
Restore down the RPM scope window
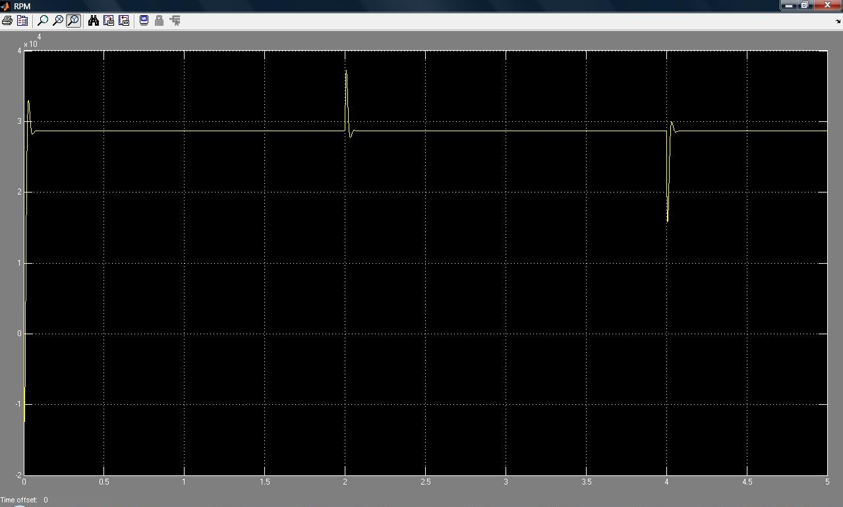pos(805,5)
